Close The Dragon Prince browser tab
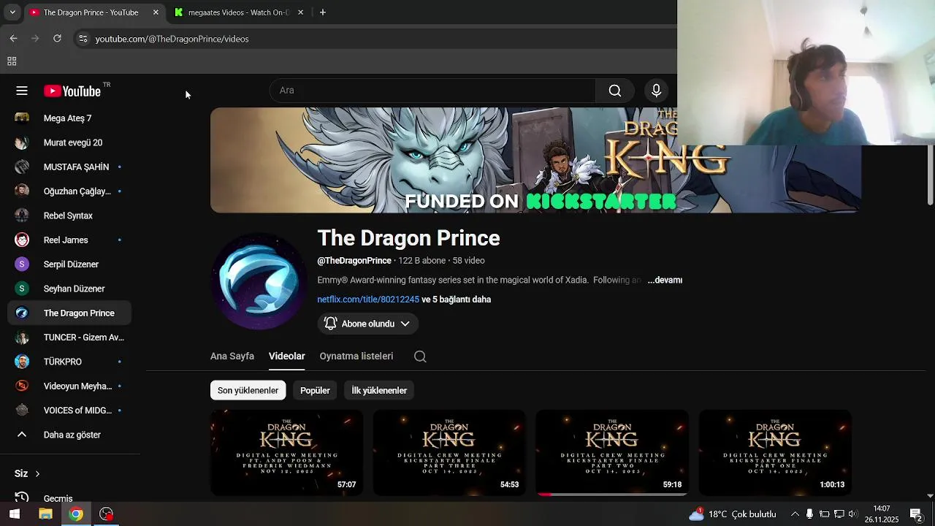The height and width of the screenshot is (526, 935). click(156, 12)
